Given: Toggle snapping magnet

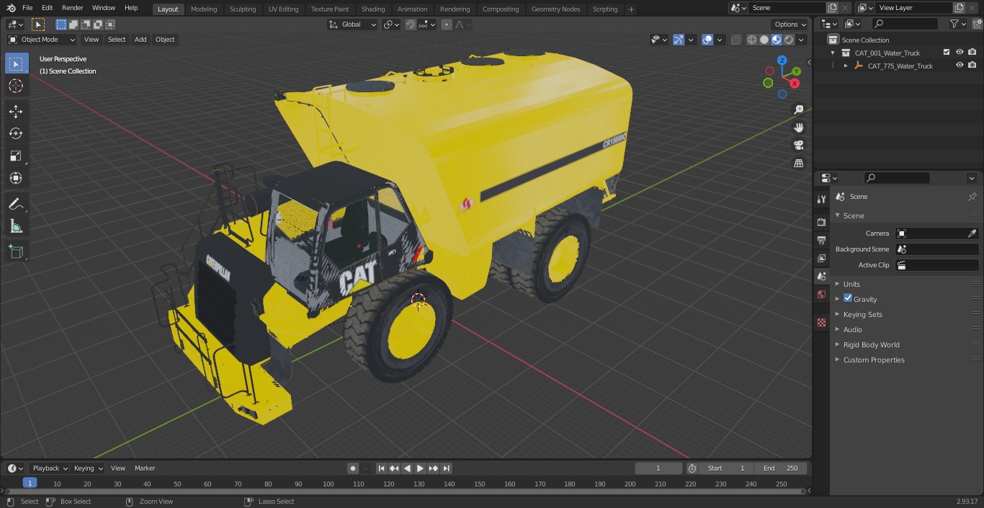Looking at the screenshot, I should (x=411, y=24).
